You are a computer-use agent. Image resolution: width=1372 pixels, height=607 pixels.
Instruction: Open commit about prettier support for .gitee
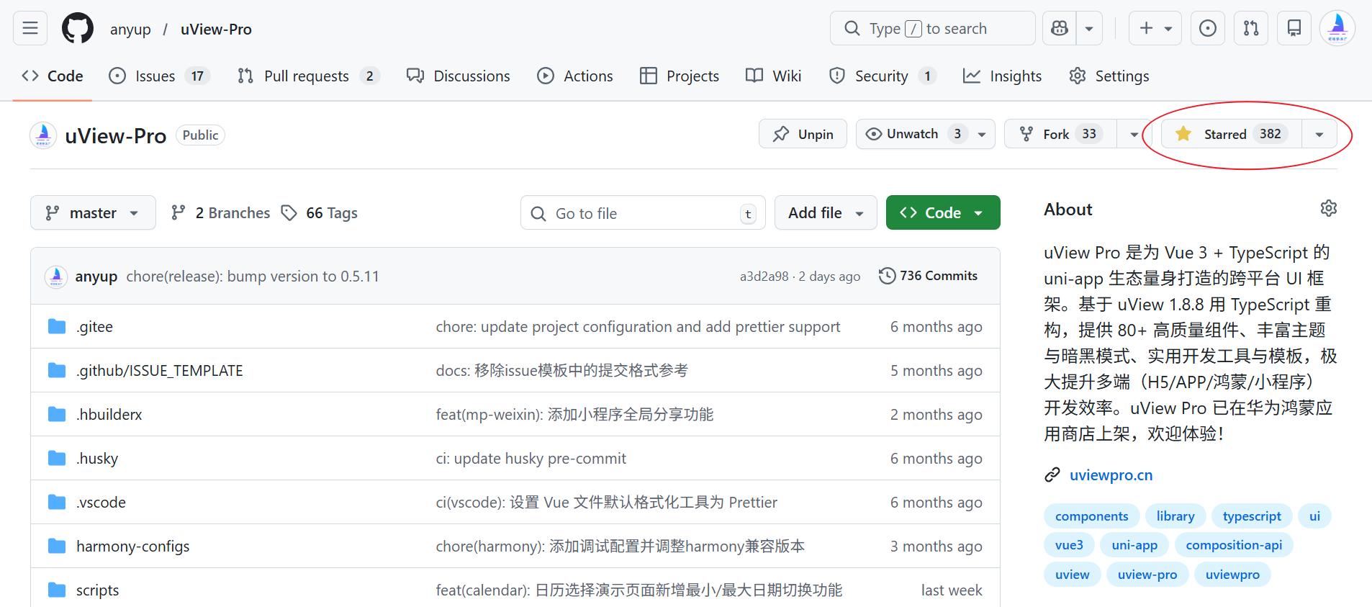[638, 327]
